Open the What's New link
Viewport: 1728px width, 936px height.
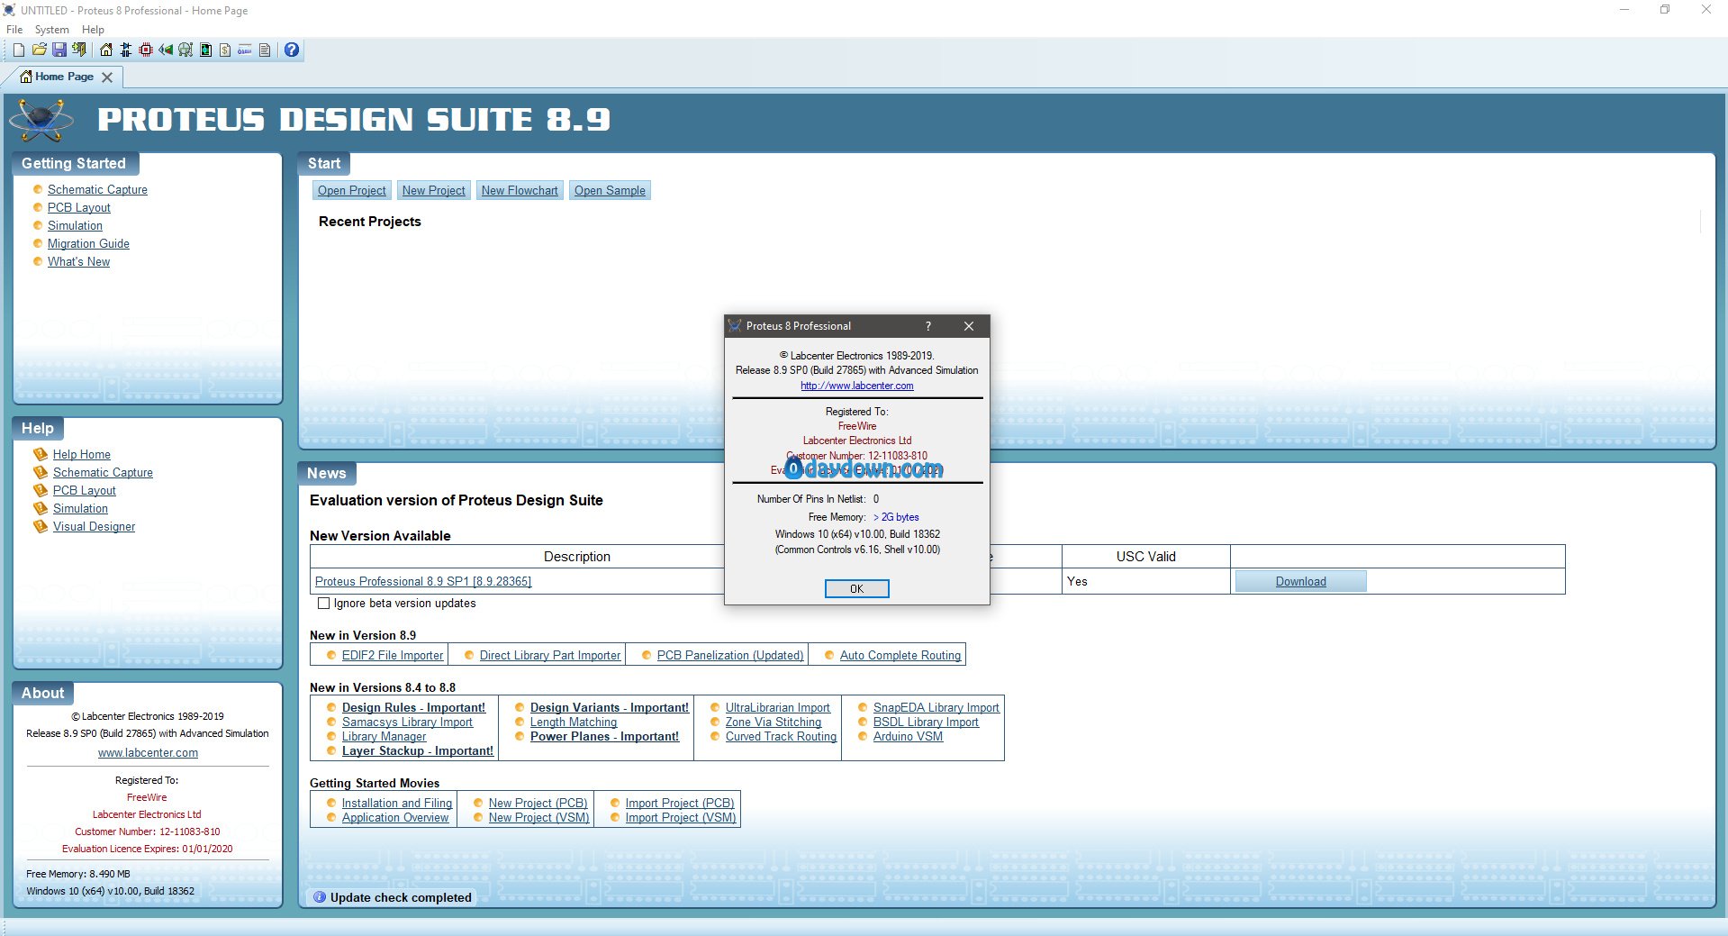(78, 261)
